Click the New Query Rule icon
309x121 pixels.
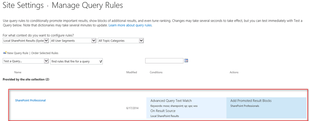point(5,53)
